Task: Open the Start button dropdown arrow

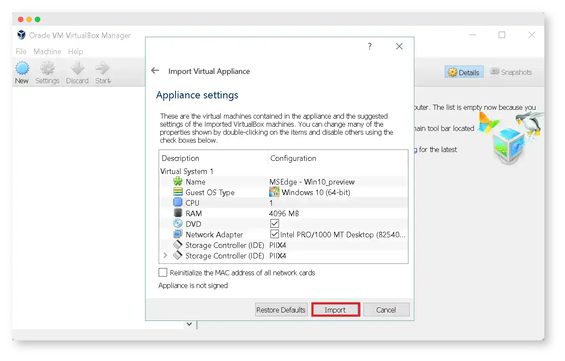Action: pyautogui.click(x=110, y=81)
